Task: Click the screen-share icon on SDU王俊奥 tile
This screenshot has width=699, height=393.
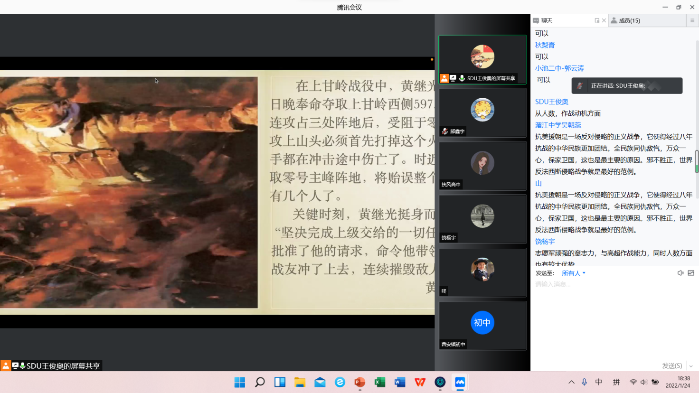Action: [x=453, y=78]
